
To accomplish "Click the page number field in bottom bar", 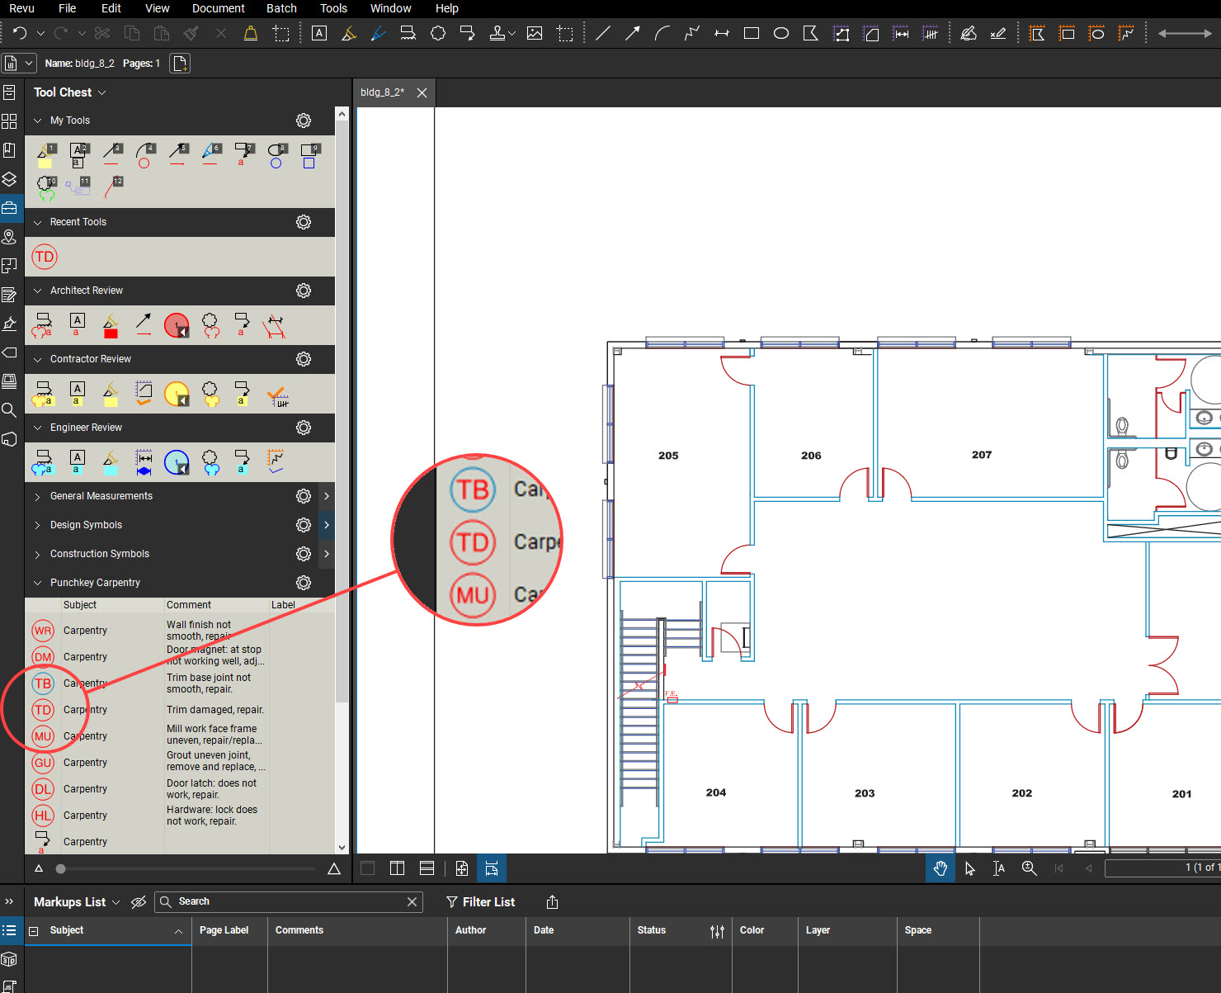I will [1162, 868].
